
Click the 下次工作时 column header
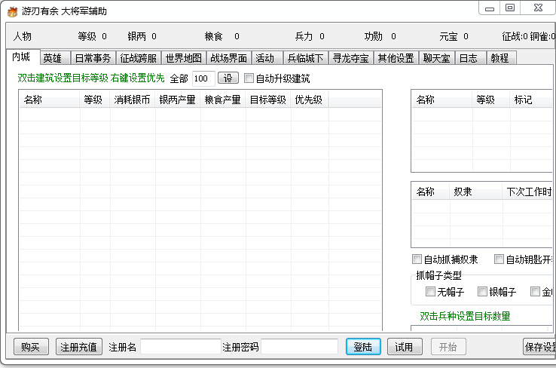pyautogui.click(x=527, y=192)
